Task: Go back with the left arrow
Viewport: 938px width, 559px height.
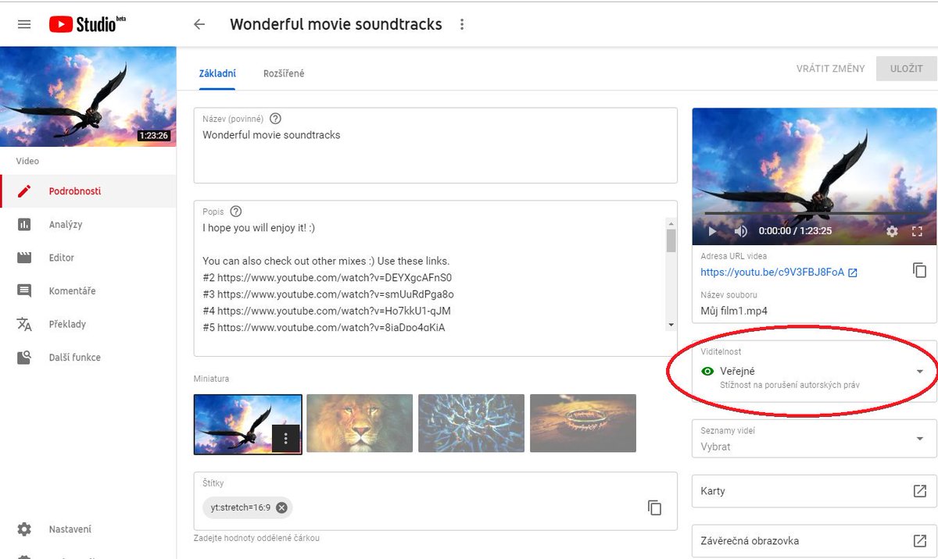Action: pos(199,24)
